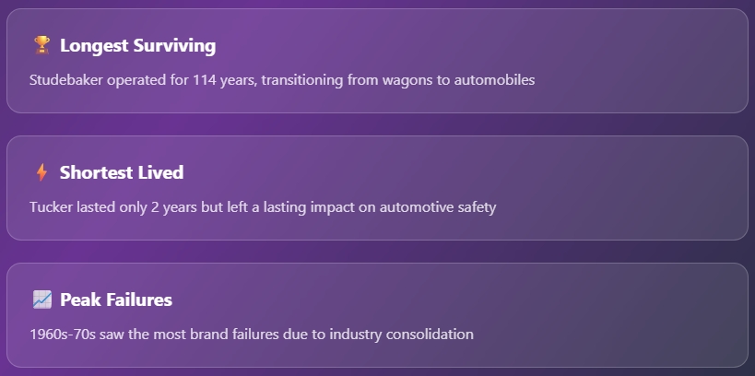755x376 pixels.
Task: Click the trophy icon beside Longest Surviving
Action: [x=41, y=46]
